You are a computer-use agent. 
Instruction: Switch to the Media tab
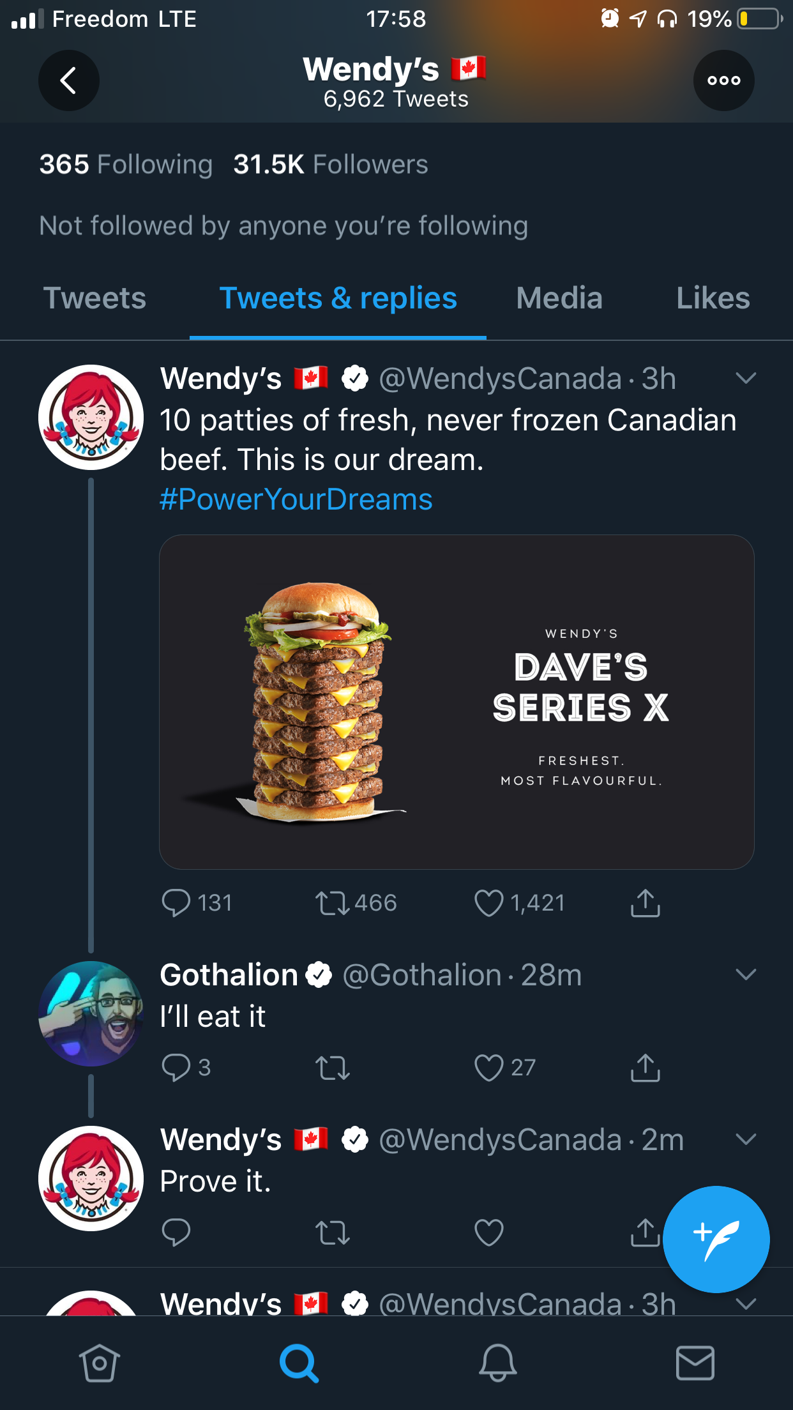(559, 298)
